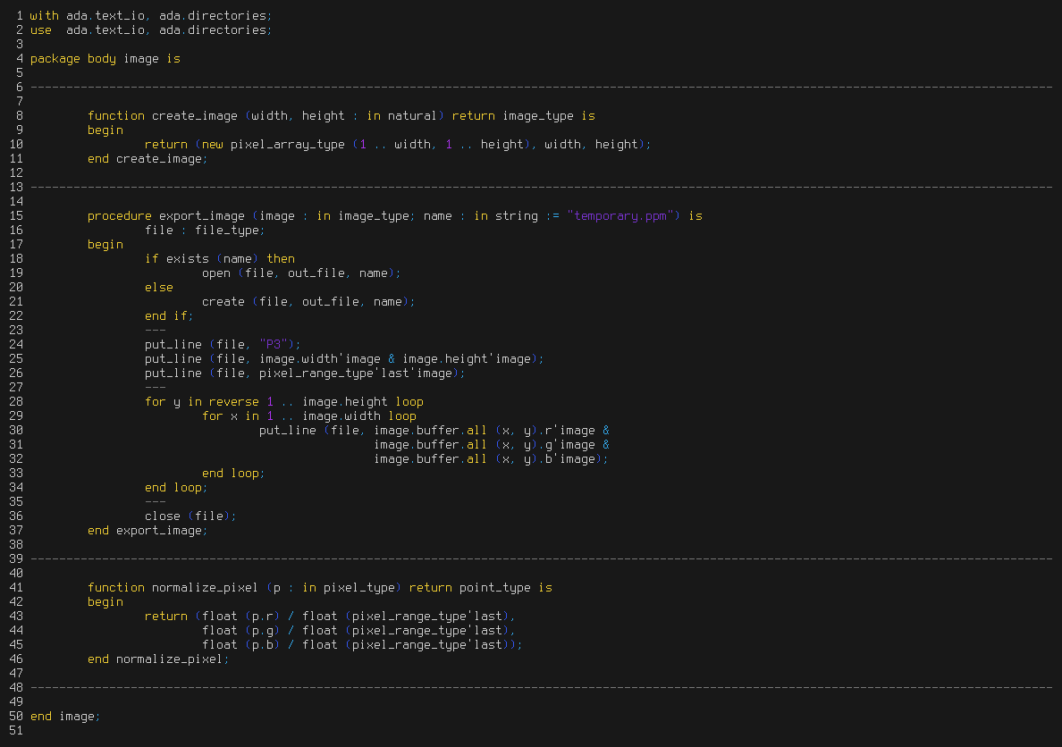The width and height of the screenshot is (1062, 747).
Task: Click 'point_type' return type on line 41
Action: click(495, 588)
